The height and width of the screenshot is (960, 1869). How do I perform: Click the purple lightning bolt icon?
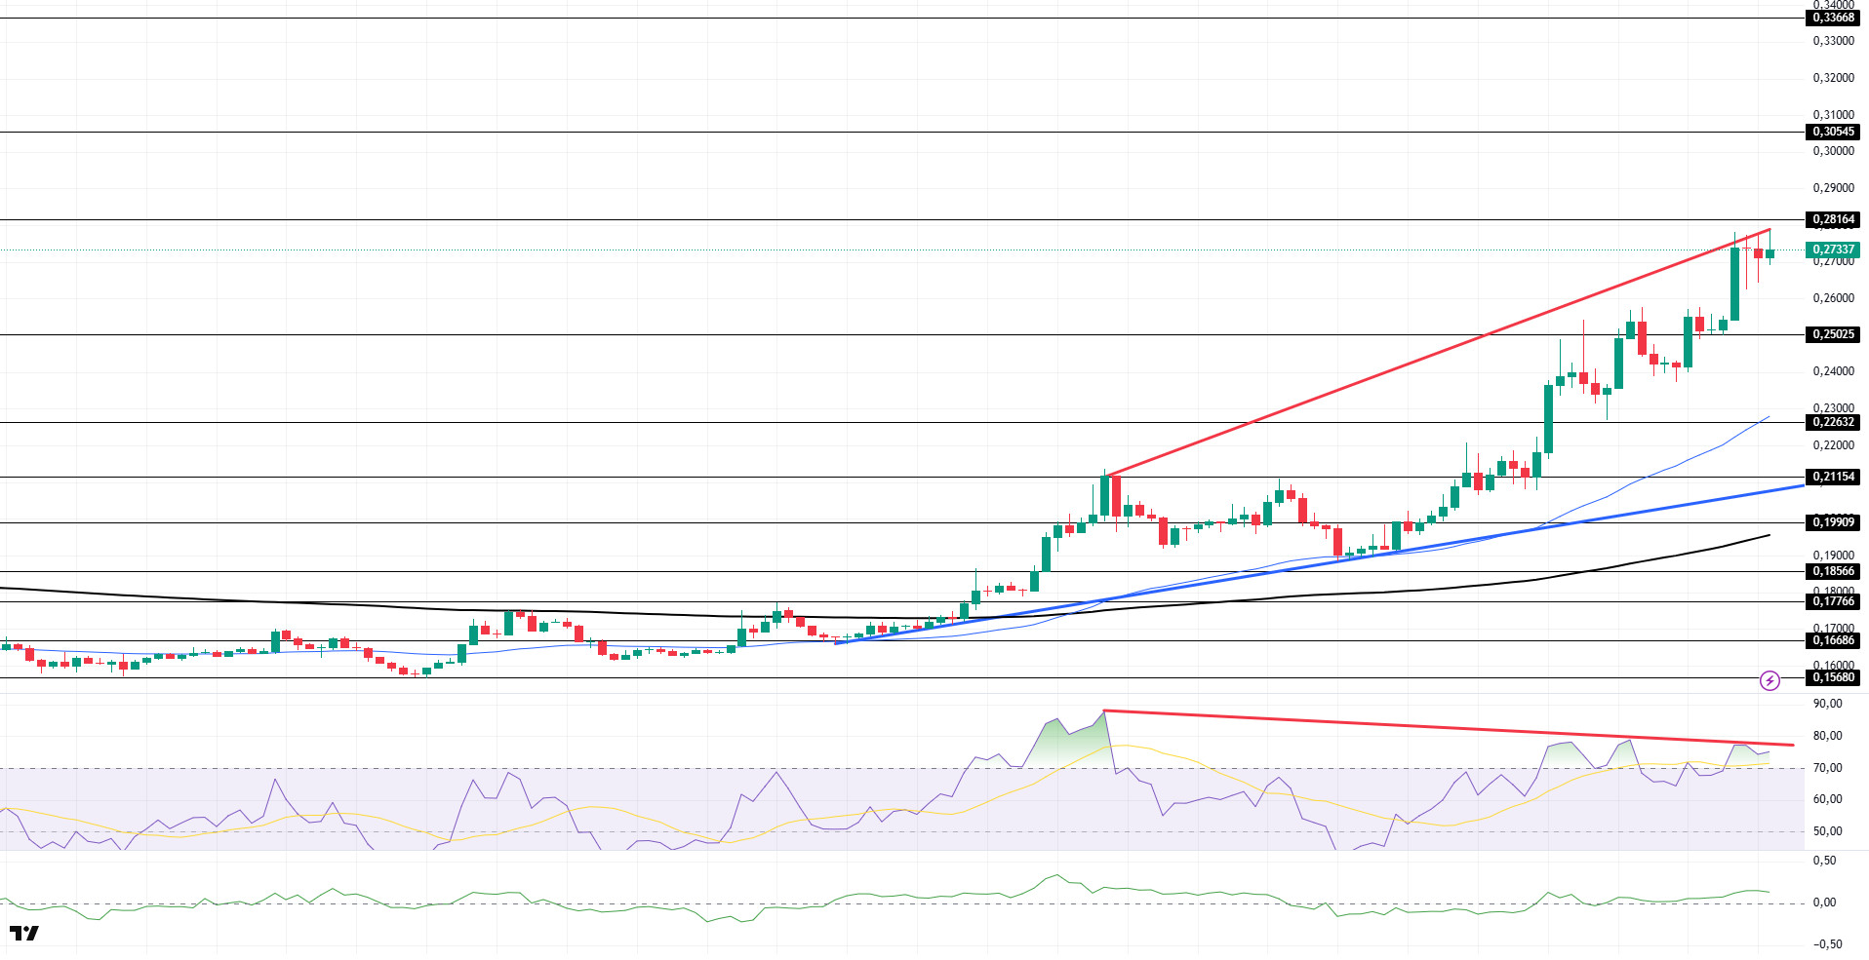(1770, 680)
